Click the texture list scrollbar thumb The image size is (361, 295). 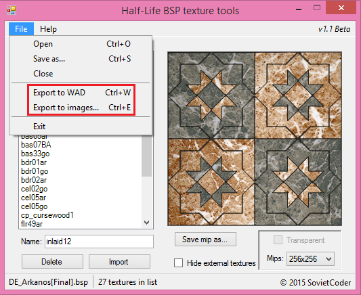(x=147, y=156)
